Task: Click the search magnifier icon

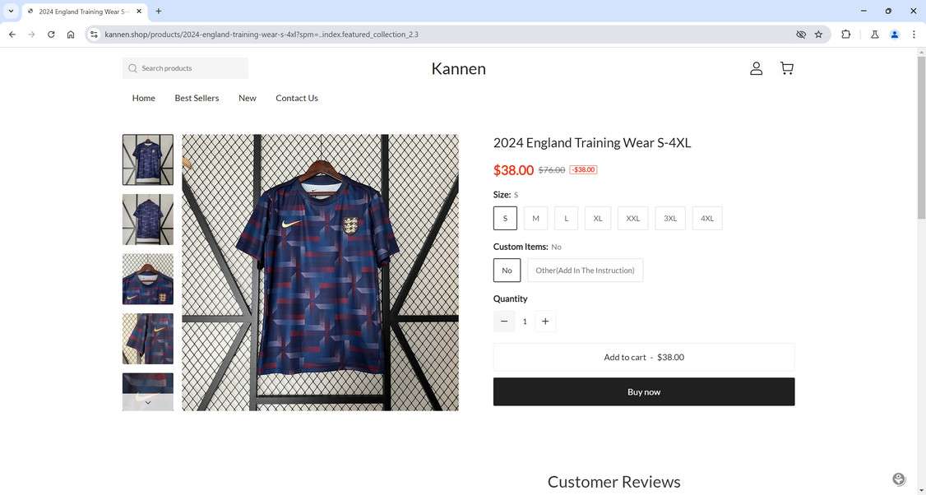Action: pyautogui.click(x=132, y=68)
